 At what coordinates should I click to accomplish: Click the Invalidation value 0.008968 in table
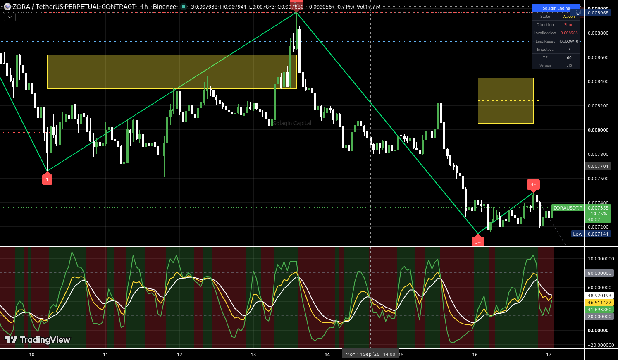569,33
